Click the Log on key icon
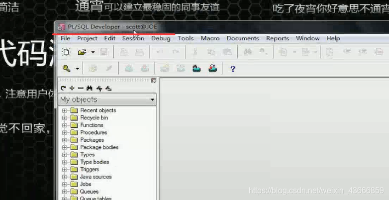Screen dimensions: 389x200 point(67,69)
